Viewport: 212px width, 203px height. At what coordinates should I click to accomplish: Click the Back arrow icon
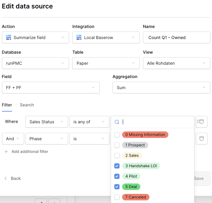pos(6,178)
